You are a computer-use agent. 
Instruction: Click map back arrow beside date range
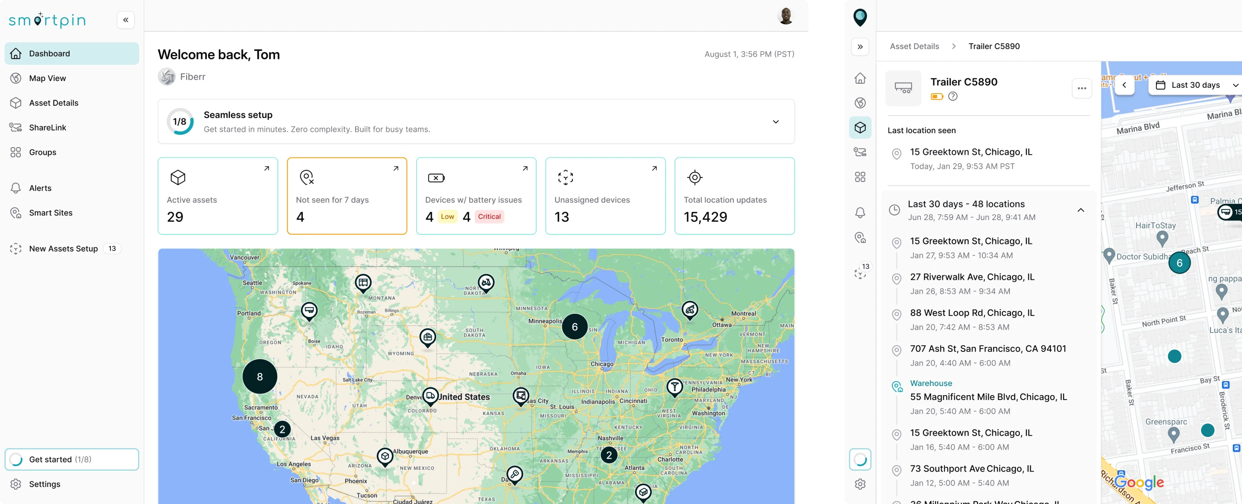1124,85
